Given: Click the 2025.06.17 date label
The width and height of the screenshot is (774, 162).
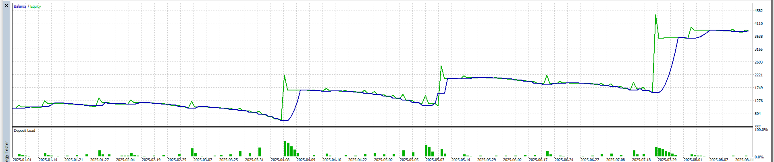Looking at the screenshot, I should (x=538, y=160).
